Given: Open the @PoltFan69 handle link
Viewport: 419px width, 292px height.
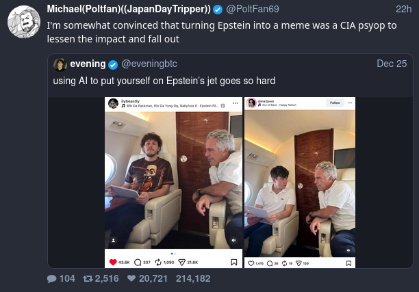Looking at the screenshot, I should 255,9.
